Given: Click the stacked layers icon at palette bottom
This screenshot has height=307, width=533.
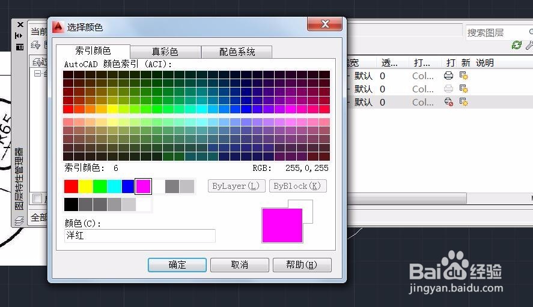Looking at the screenshot, I should [19, 221].
